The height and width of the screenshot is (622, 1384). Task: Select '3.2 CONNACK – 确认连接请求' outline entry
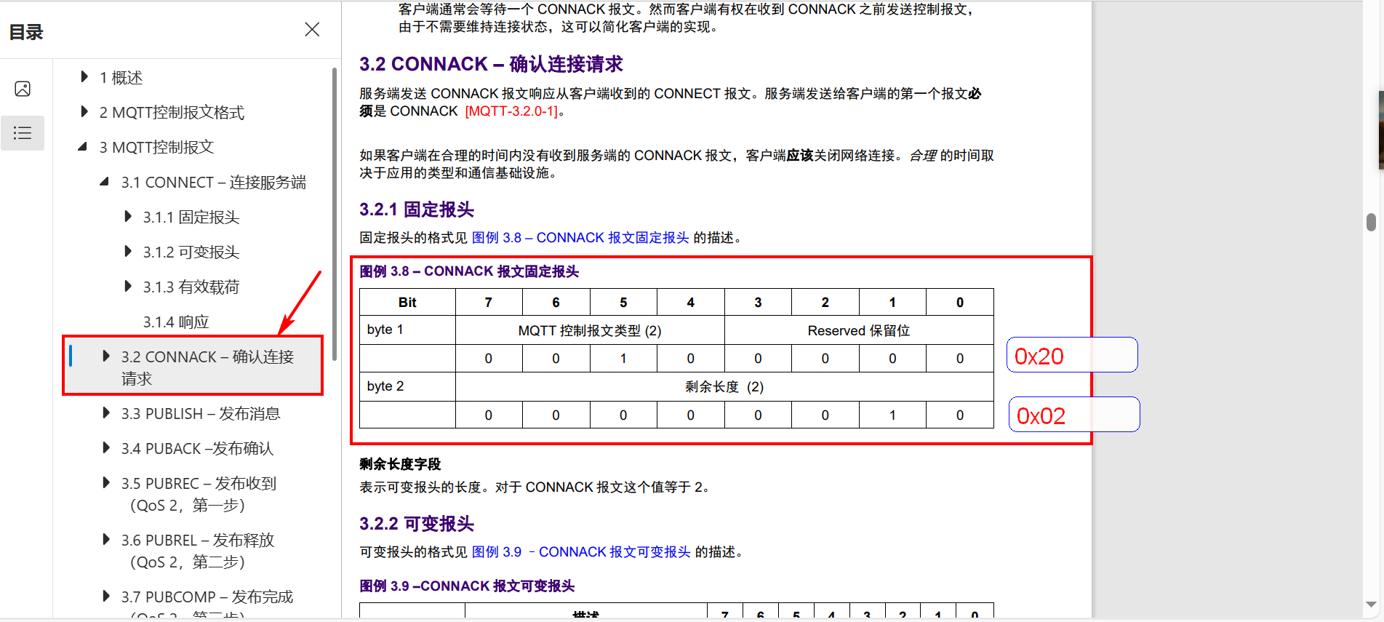click(207, 367)
